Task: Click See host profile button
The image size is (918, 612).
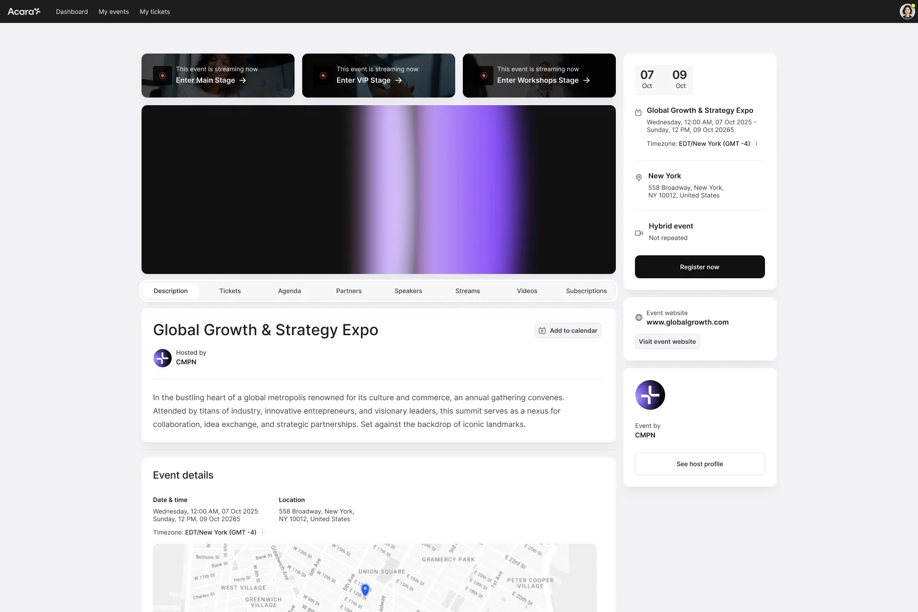Action: point(699,464)
